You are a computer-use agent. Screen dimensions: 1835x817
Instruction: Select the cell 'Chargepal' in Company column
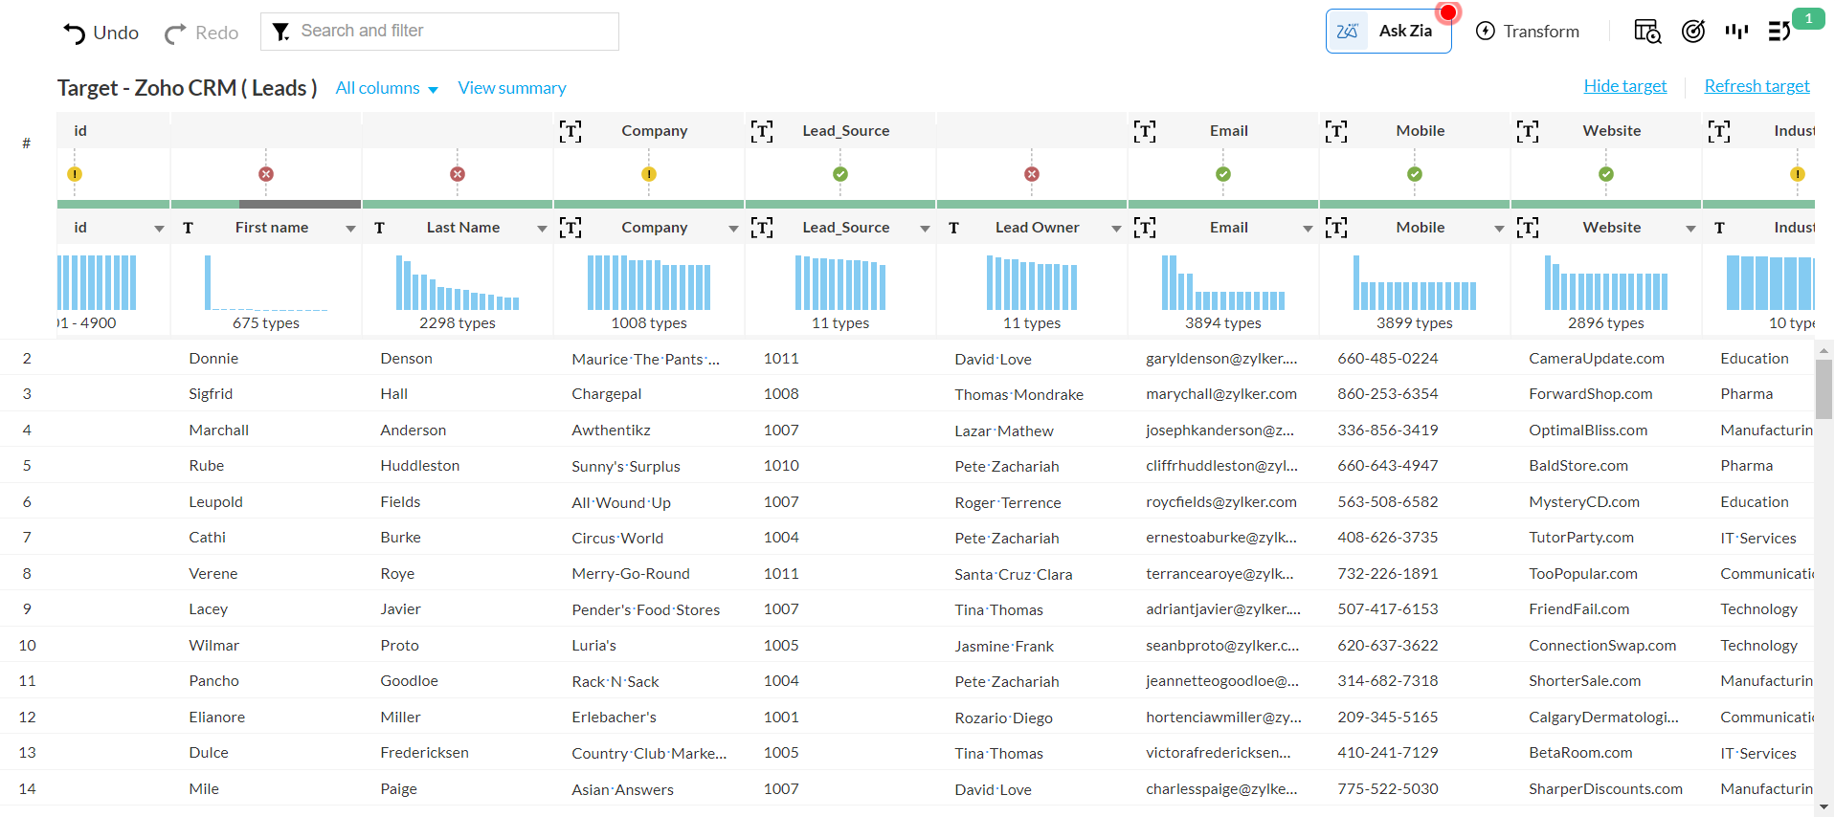(607, 394)
